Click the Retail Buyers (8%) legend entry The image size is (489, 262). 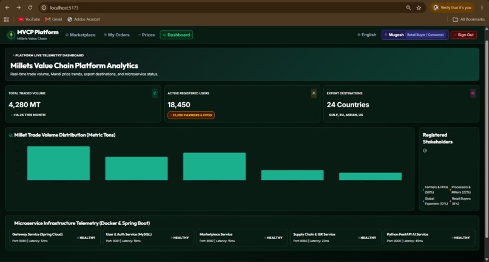(460, 201)
